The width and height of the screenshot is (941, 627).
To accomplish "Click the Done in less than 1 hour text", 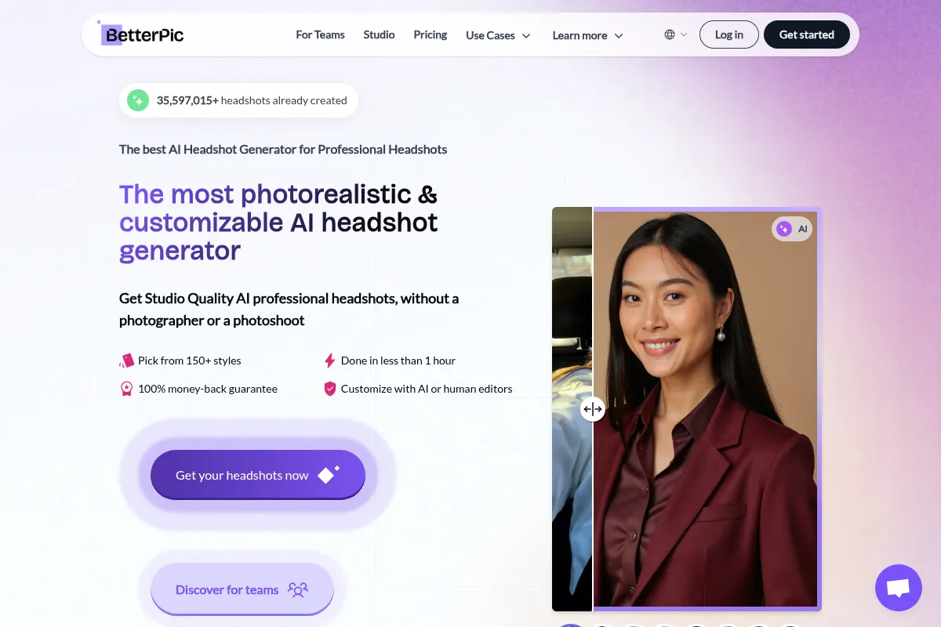I will [x=398, y=361].
